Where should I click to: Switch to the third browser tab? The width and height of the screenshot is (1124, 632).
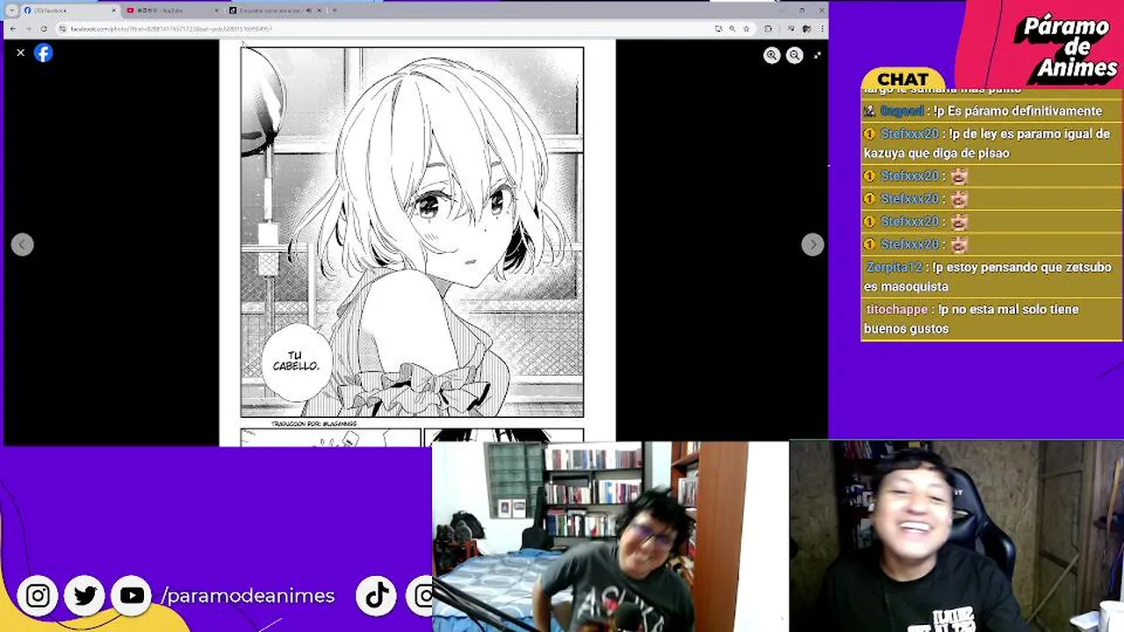274,11
